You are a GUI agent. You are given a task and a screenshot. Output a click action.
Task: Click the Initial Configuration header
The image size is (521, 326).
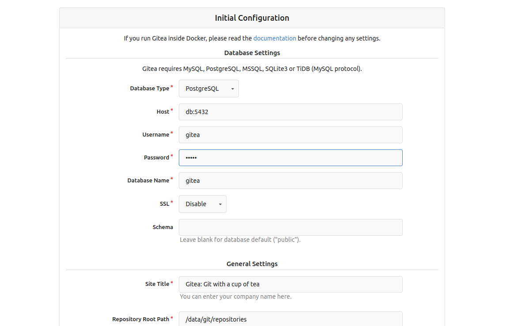(x=252, y=18)
